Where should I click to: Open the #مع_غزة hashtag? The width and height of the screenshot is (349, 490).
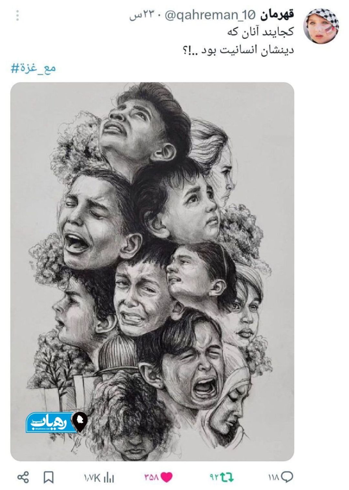click(x=33, y=68)
